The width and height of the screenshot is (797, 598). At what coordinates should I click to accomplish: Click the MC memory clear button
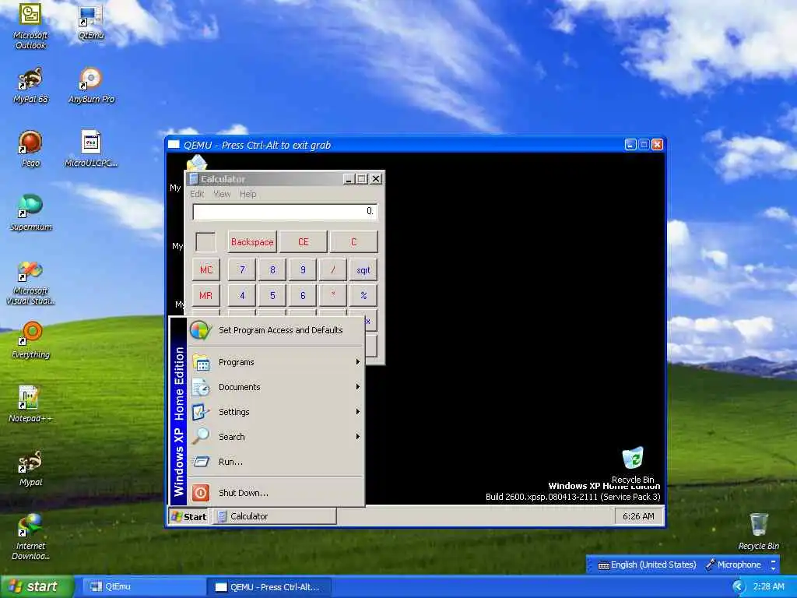[x=205, y=269]
